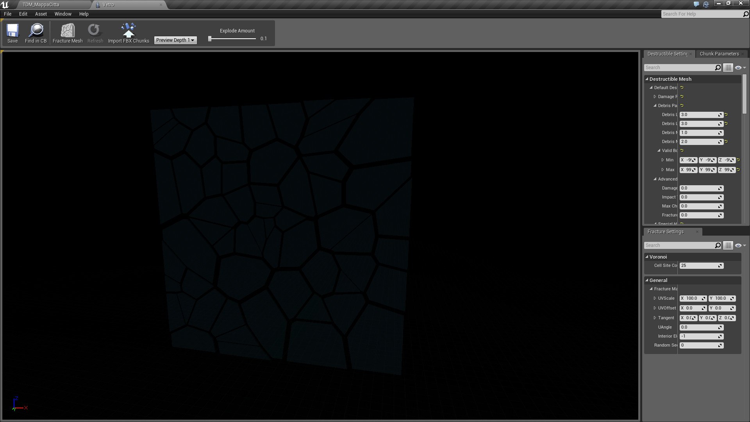Image resolution: width=750 pixels, height=422 pixels.
Task: Open the File menu
Action: coord(7,14)
